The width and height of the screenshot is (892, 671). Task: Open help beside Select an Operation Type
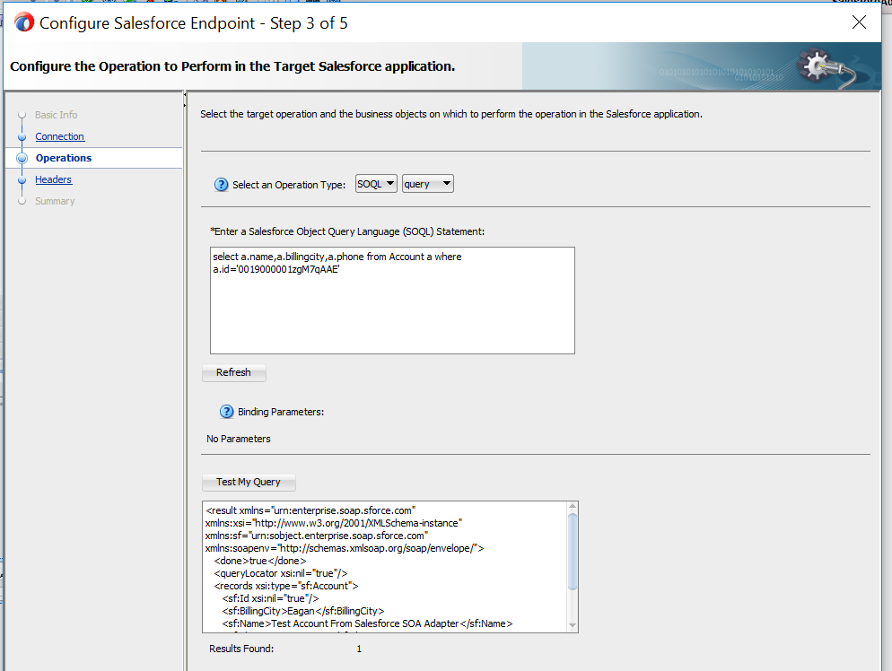(x=222, y=184)
